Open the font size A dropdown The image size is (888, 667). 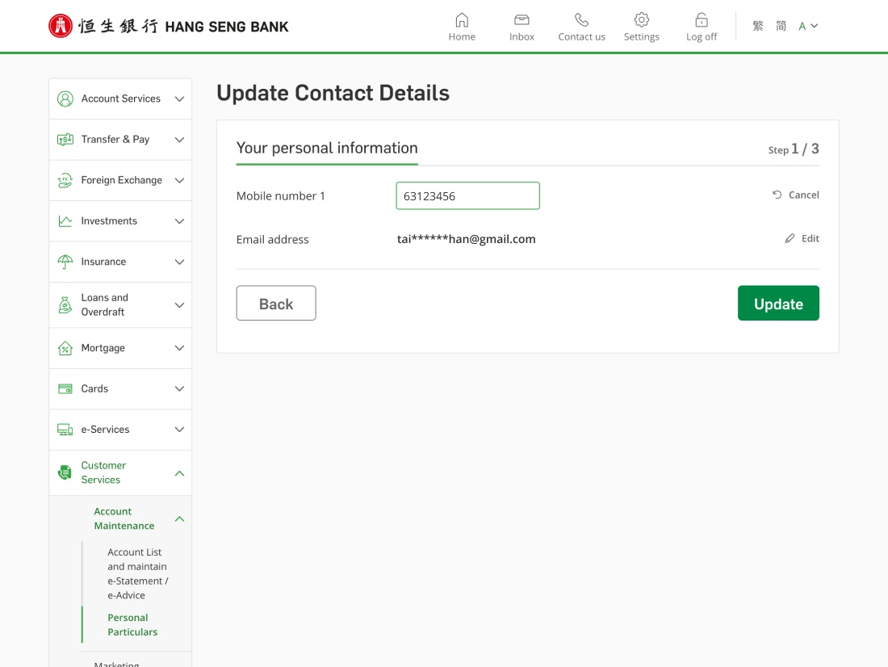point(808,26)
